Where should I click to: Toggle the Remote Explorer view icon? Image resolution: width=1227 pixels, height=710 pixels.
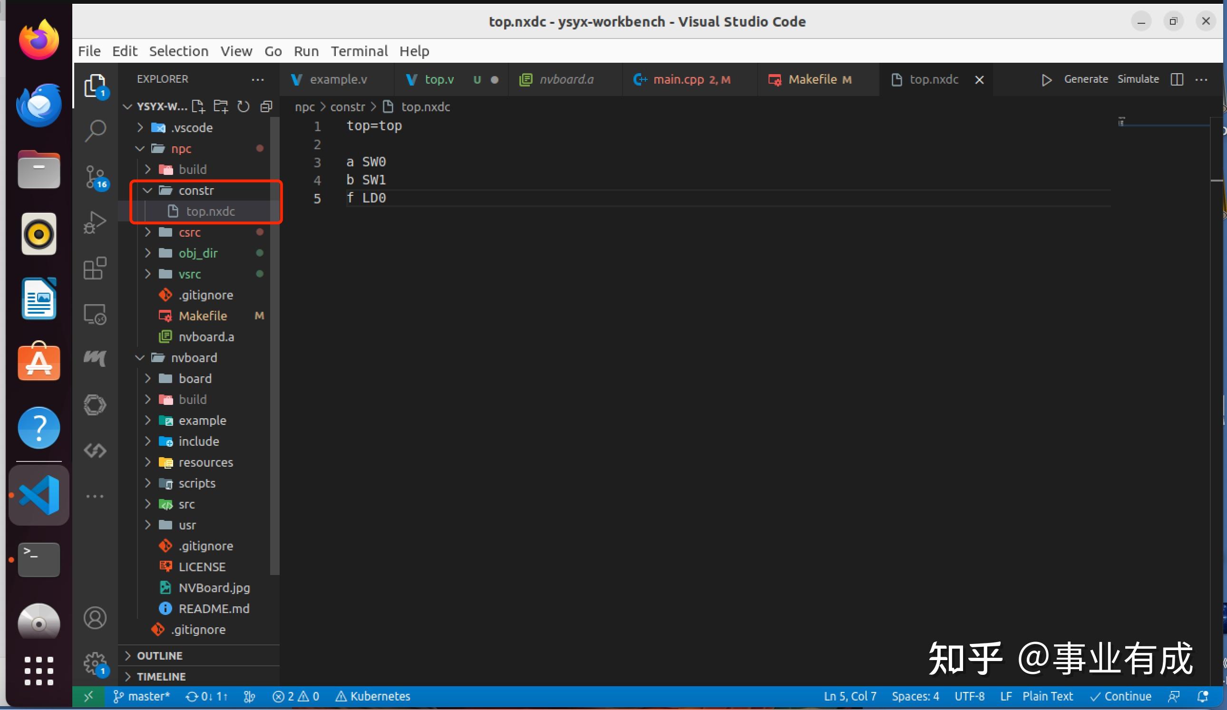95,314
